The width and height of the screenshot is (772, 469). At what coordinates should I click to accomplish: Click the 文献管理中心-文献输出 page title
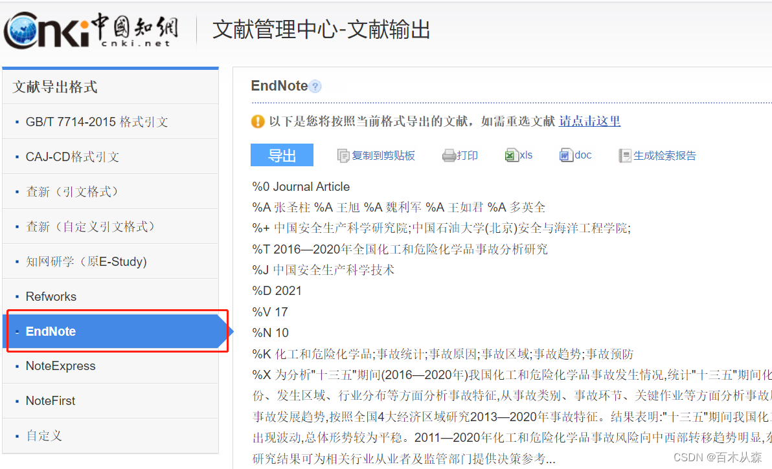coord(321,30)
